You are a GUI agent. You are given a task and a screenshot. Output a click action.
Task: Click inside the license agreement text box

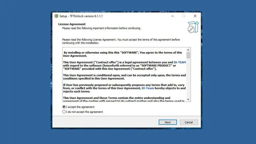tap(124, 74)
